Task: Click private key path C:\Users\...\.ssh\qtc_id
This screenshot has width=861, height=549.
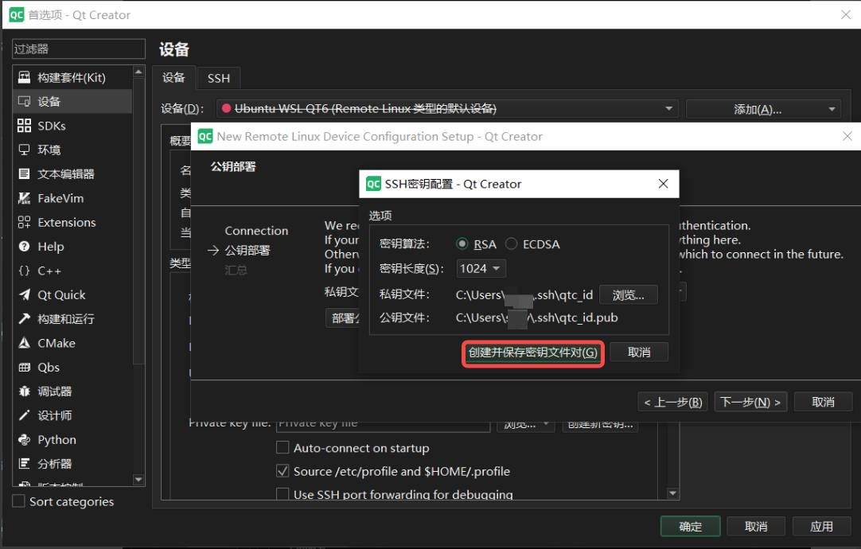Action: [x=524, y=295]
